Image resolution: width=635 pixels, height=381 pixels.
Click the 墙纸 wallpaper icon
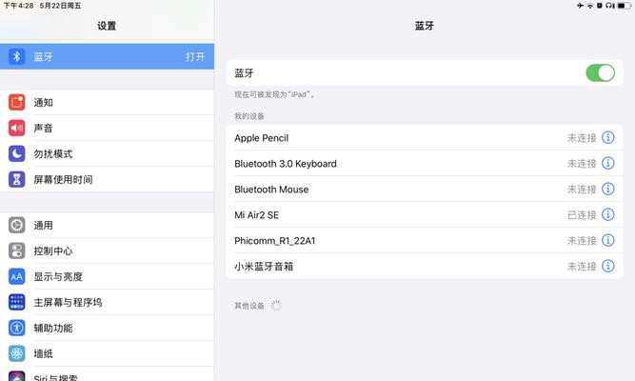point(16,353)
